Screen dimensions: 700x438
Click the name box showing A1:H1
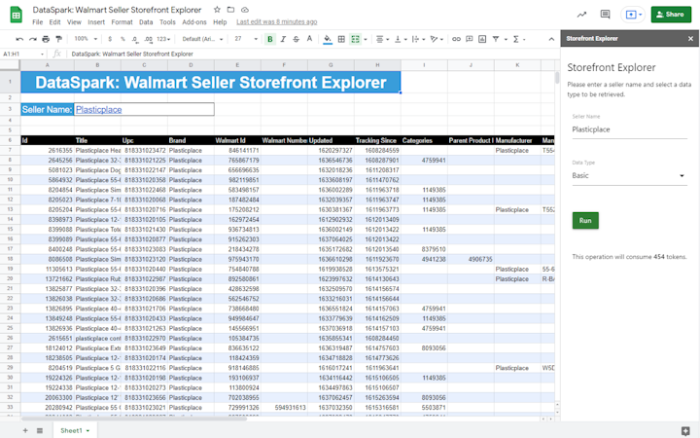coord(23,54)
